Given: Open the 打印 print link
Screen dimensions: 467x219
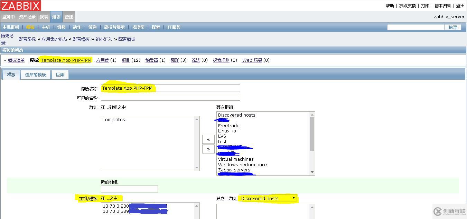Looking at the screenshot, I should click(x=424, y=6).
